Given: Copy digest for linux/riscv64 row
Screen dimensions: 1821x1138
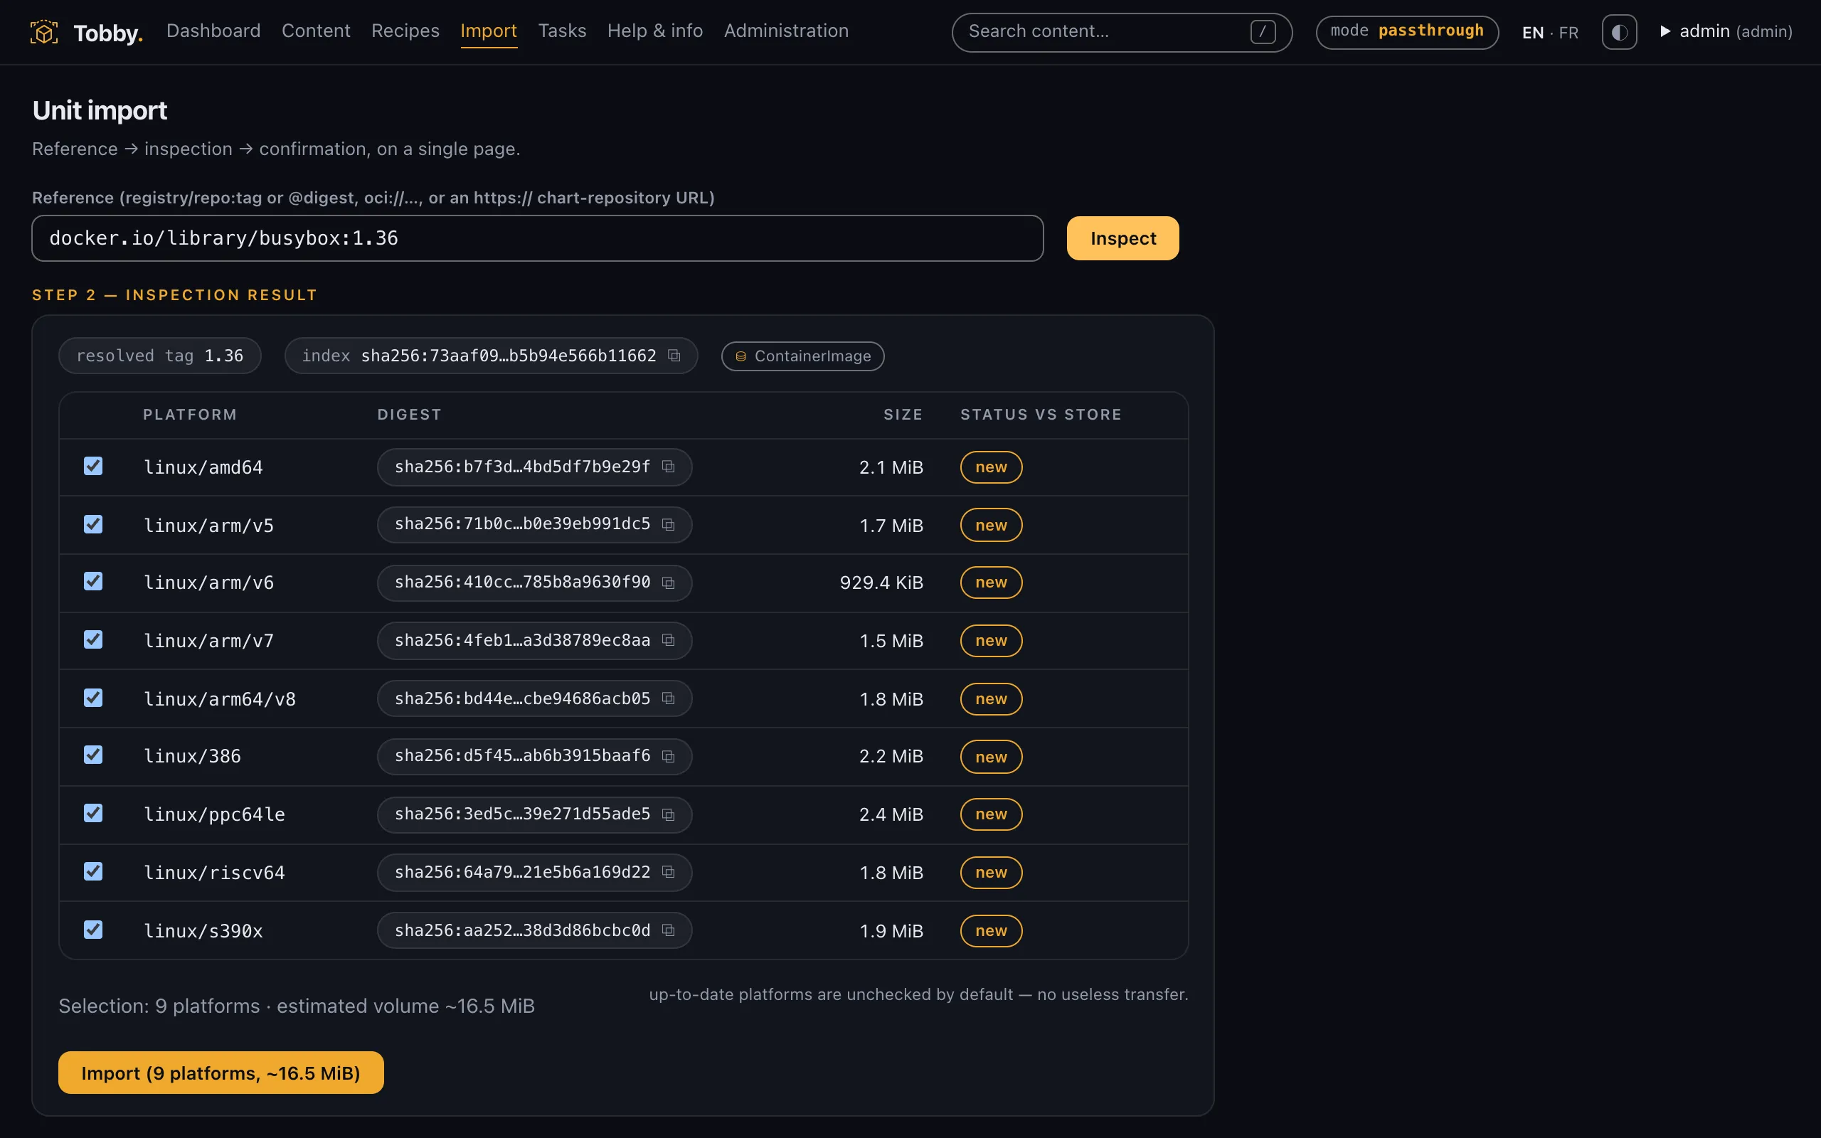Looking at the screenshot, I should tap(668, 871).
